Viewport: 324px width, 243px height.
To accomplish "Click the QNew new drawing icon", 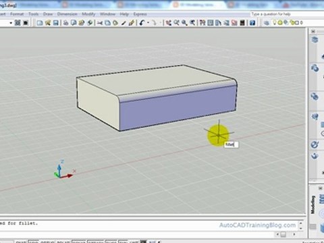I will click(x=40, y=23).
